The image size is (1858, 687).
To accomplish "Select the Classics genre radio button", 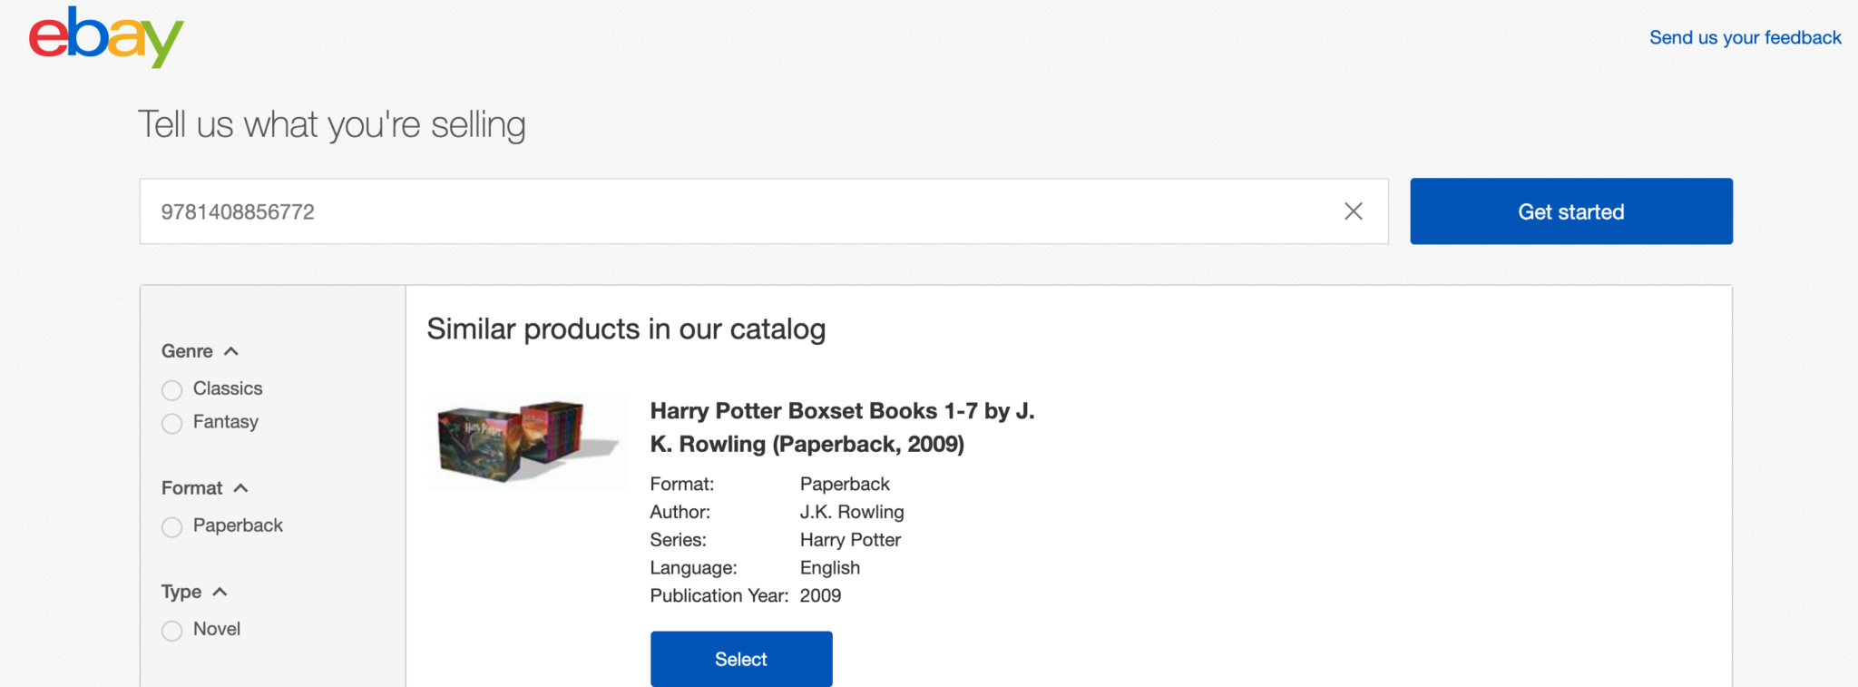I will point(171,389).
